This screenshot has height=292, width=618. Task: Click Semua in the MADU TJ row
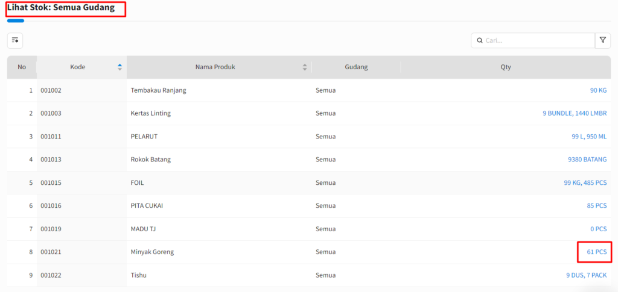[x=325, y=229]
